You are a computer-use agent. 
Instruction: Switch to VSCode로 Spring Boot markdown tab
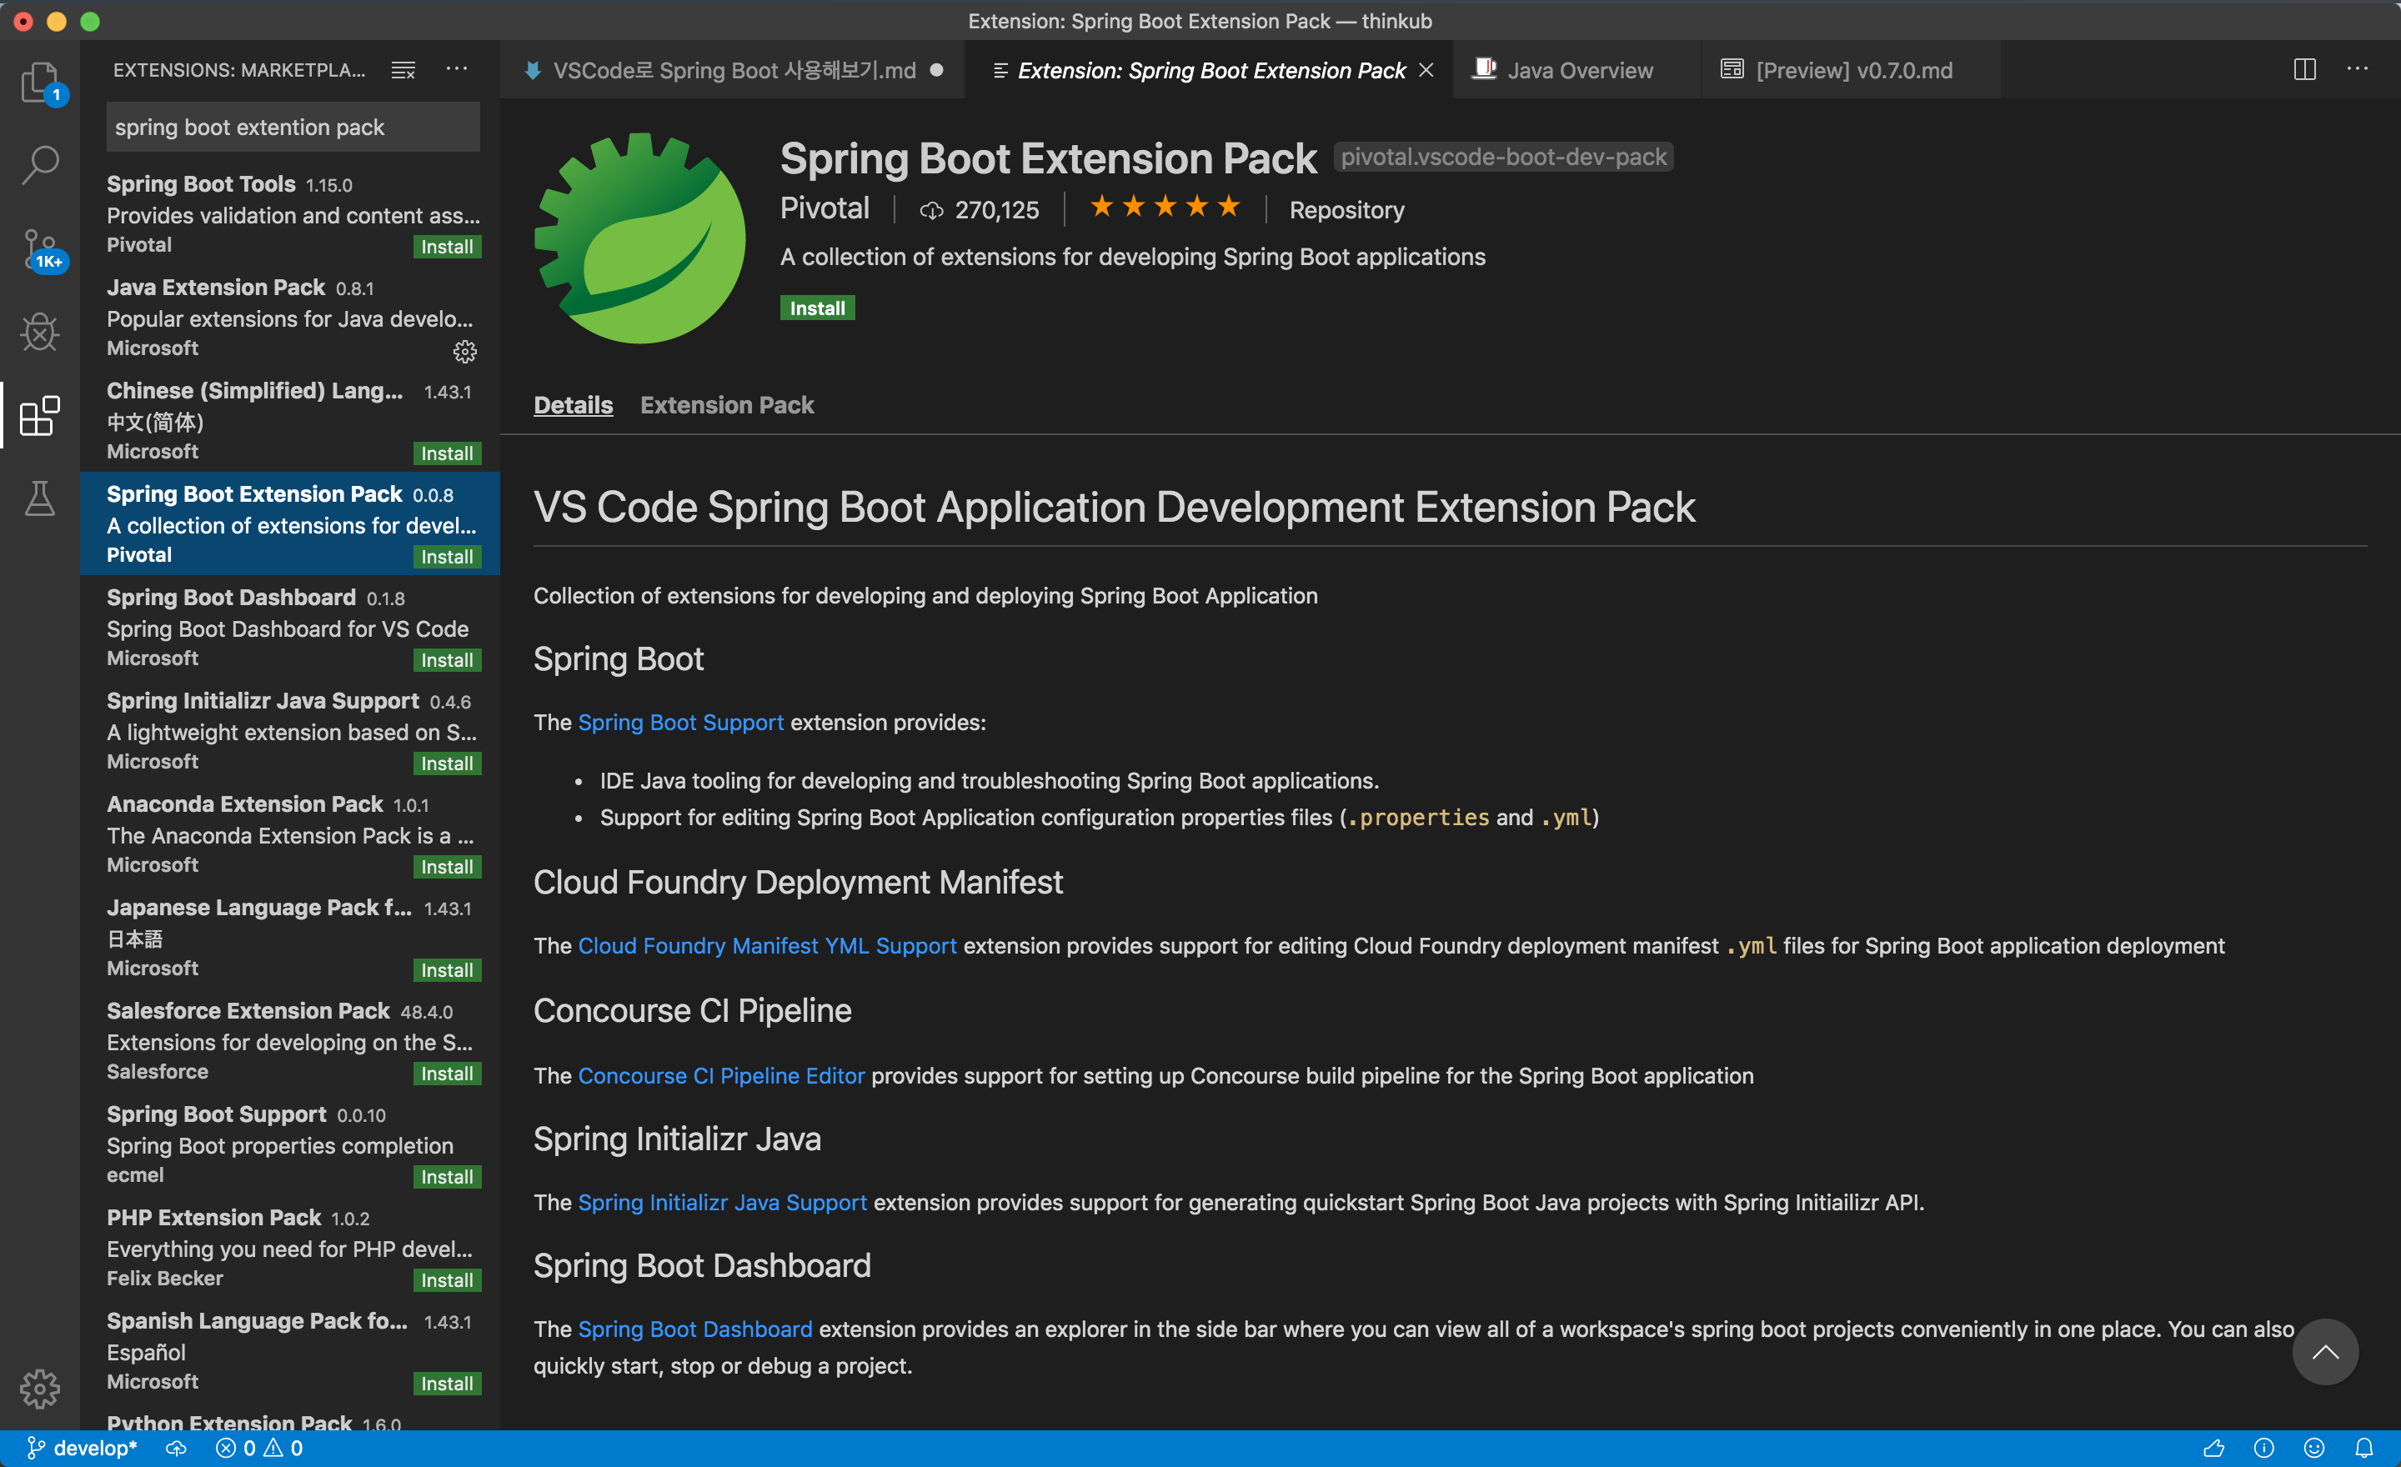733,70
